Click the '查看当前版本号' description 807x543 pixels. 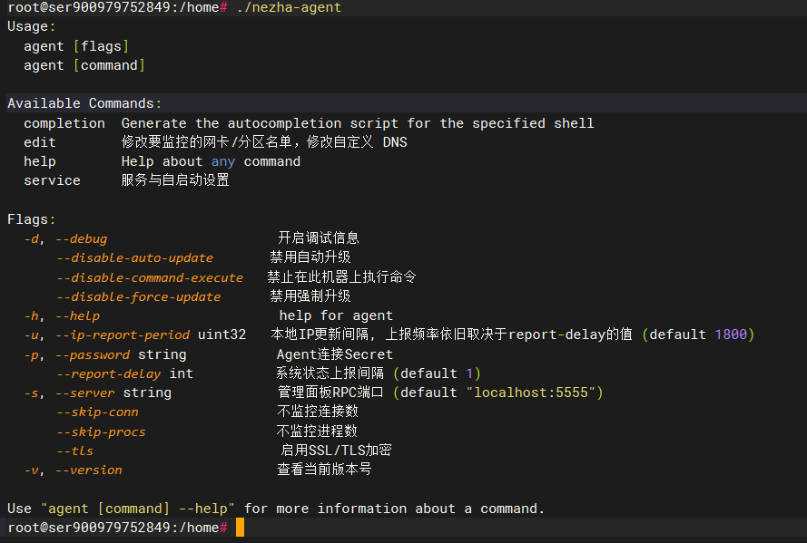pos(324,469)
